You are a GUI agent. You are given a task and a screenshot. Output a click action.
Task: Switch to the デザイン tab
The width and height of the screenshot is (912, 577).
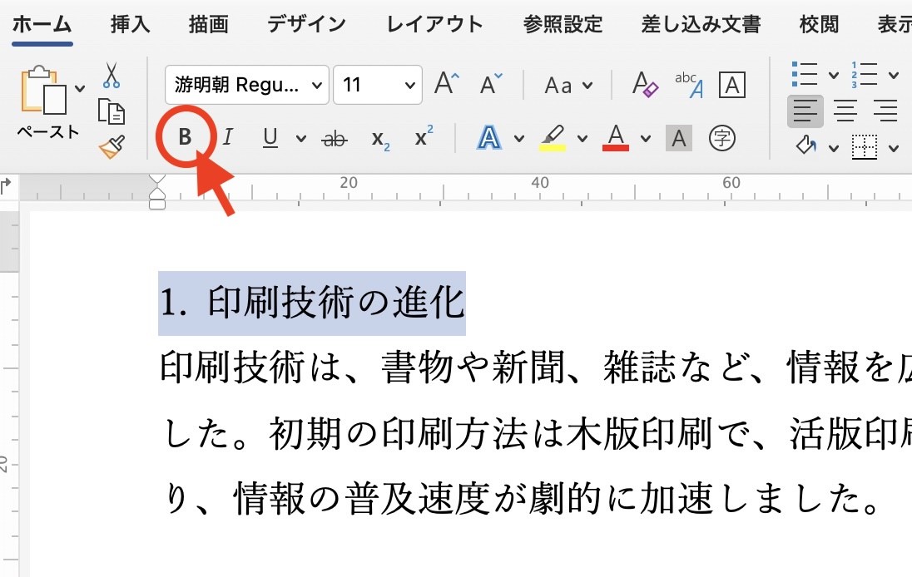point(306,24)
